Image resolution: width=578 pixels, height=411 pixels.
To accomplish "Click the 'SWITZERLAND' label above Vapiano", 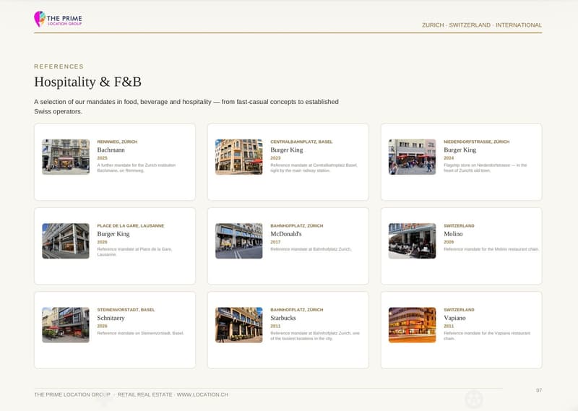I will pyautogui.click(x=459, y=310).
